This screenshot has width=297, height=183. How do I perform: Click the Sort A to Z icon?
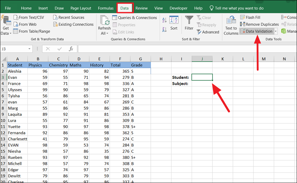tap(164, 20)
